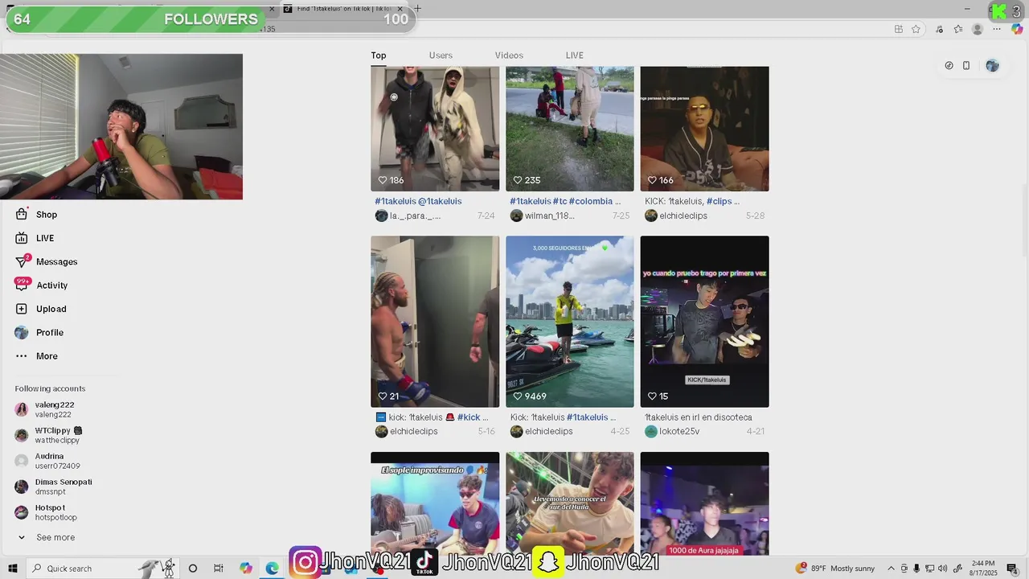
Task: Open Hotspot following account
Action: click(x=46, y=512)
